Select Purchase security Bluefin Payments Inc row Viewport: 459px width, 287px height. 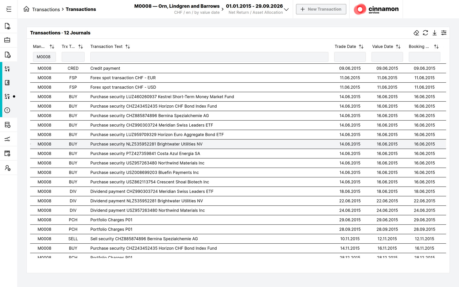[x=238, y=172]
